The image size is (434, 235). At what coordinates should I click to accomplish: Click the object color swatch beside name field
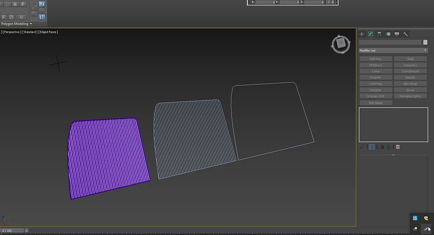[x=425, y=42]
